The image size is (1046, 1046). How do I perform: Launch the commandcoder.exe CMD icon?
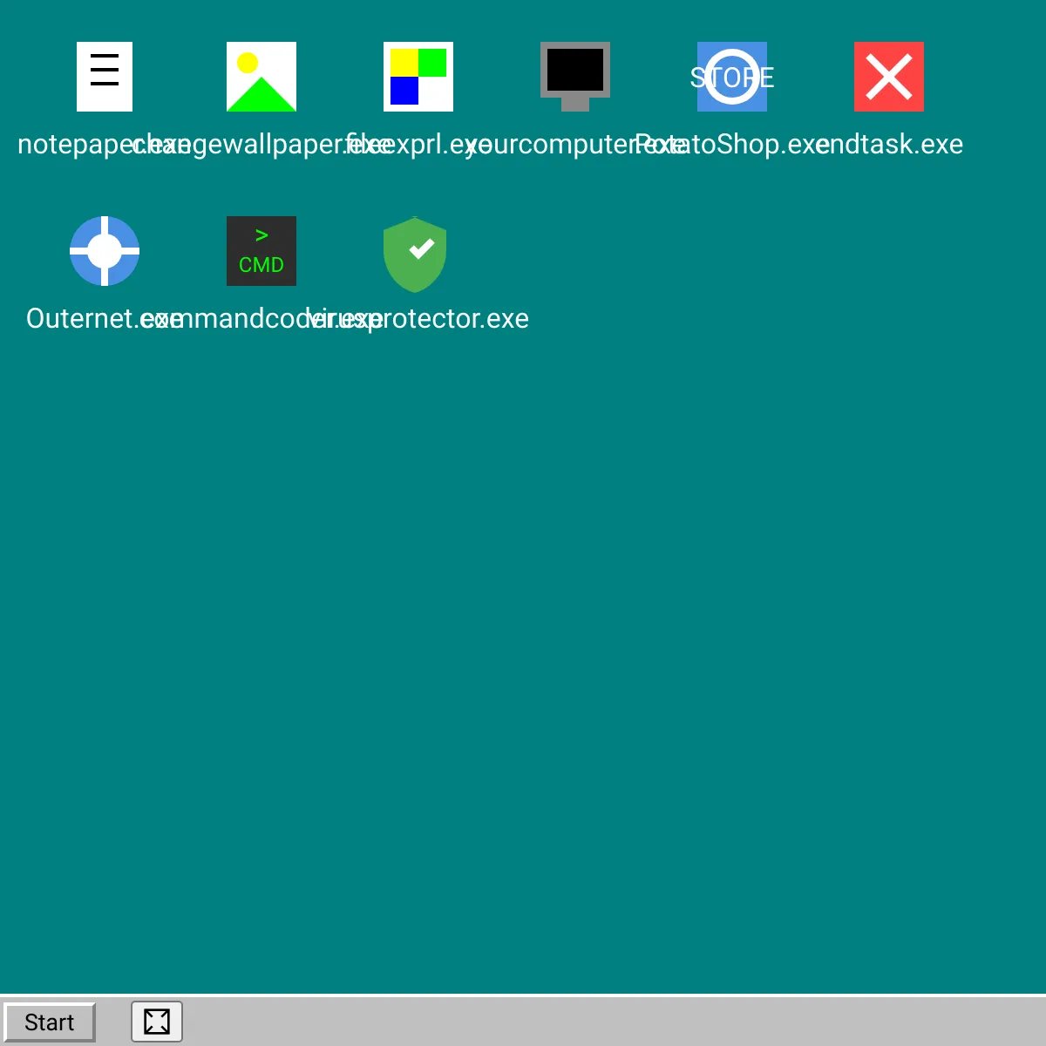click(x=261, y=251)
